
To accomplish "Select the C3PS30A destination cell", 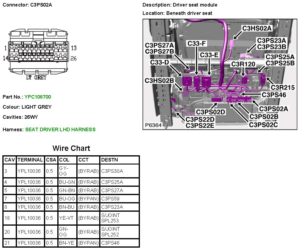I will (112, 171).
